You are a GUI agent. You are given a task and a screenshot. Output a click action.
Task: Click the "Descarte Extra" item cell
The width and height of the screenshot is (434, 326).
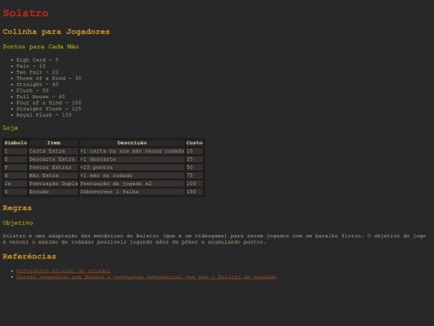pos(53,159)
